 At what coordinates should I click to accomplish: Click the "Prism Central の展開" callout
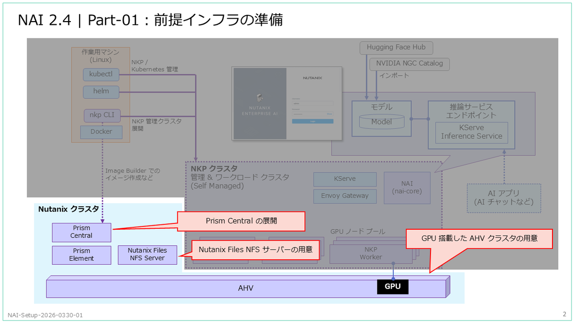tap(241, 221)
